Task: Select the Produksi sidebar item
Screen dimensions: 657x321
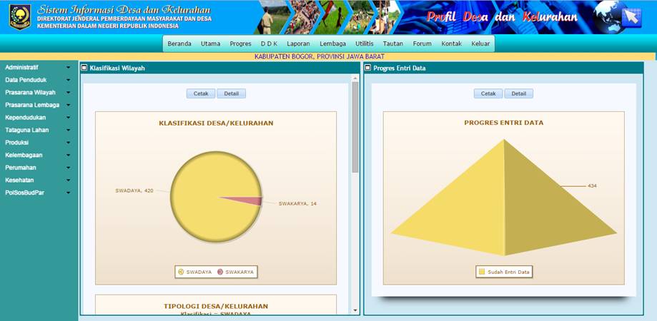Action: [16, 143]
